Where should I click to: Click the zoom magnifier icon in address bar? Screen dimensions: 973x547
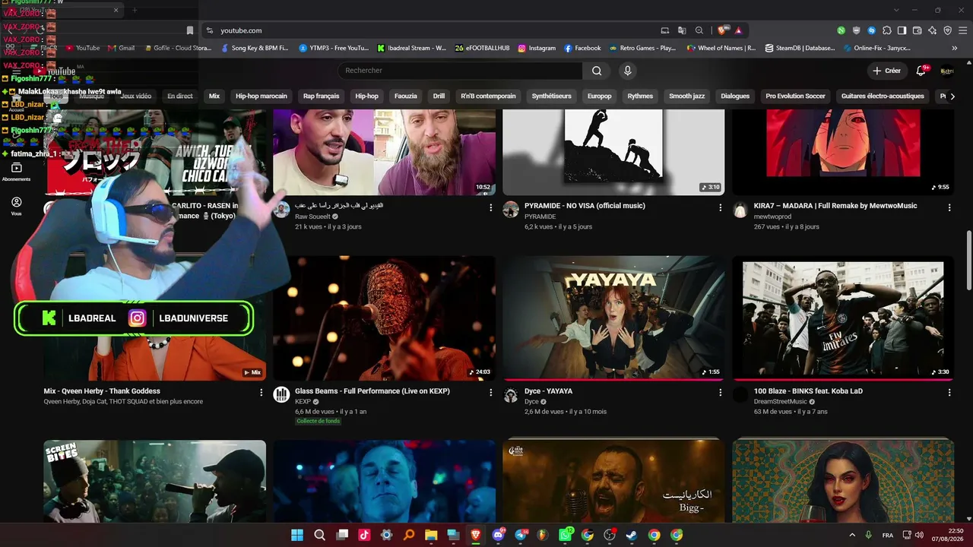point(699,30)
